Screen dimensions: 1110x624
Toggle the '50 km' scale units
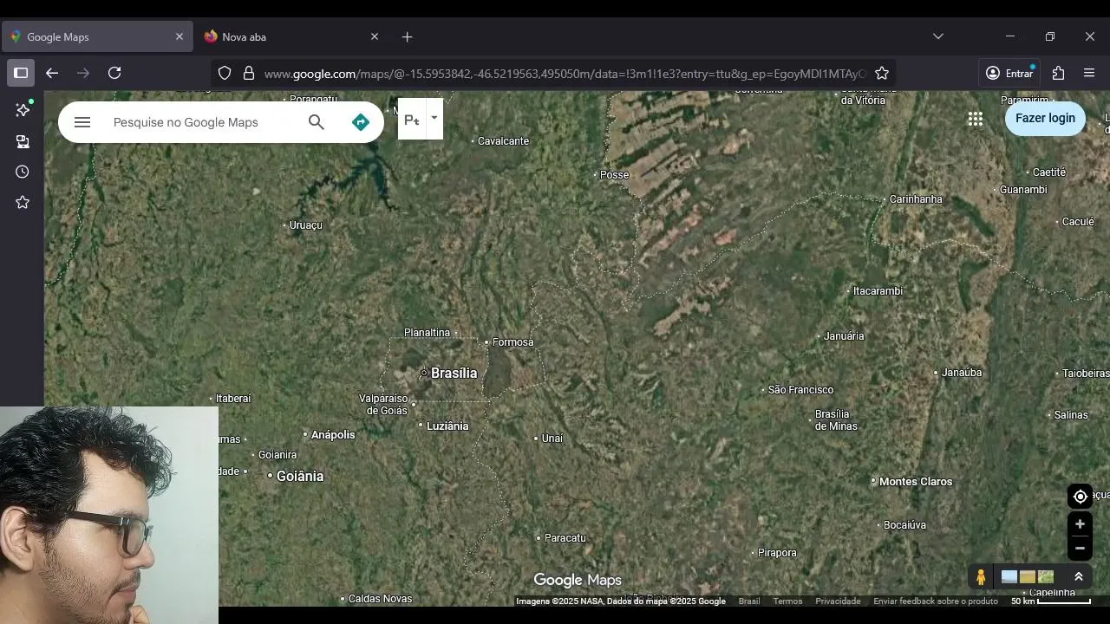tap(1051, 601)
